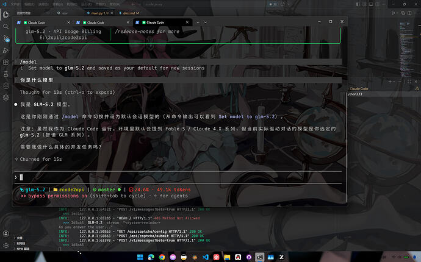Screen dimensions: 421x262
Task: Click the 405 Method Not Allowed log line
Action: (x=129, y=218)
